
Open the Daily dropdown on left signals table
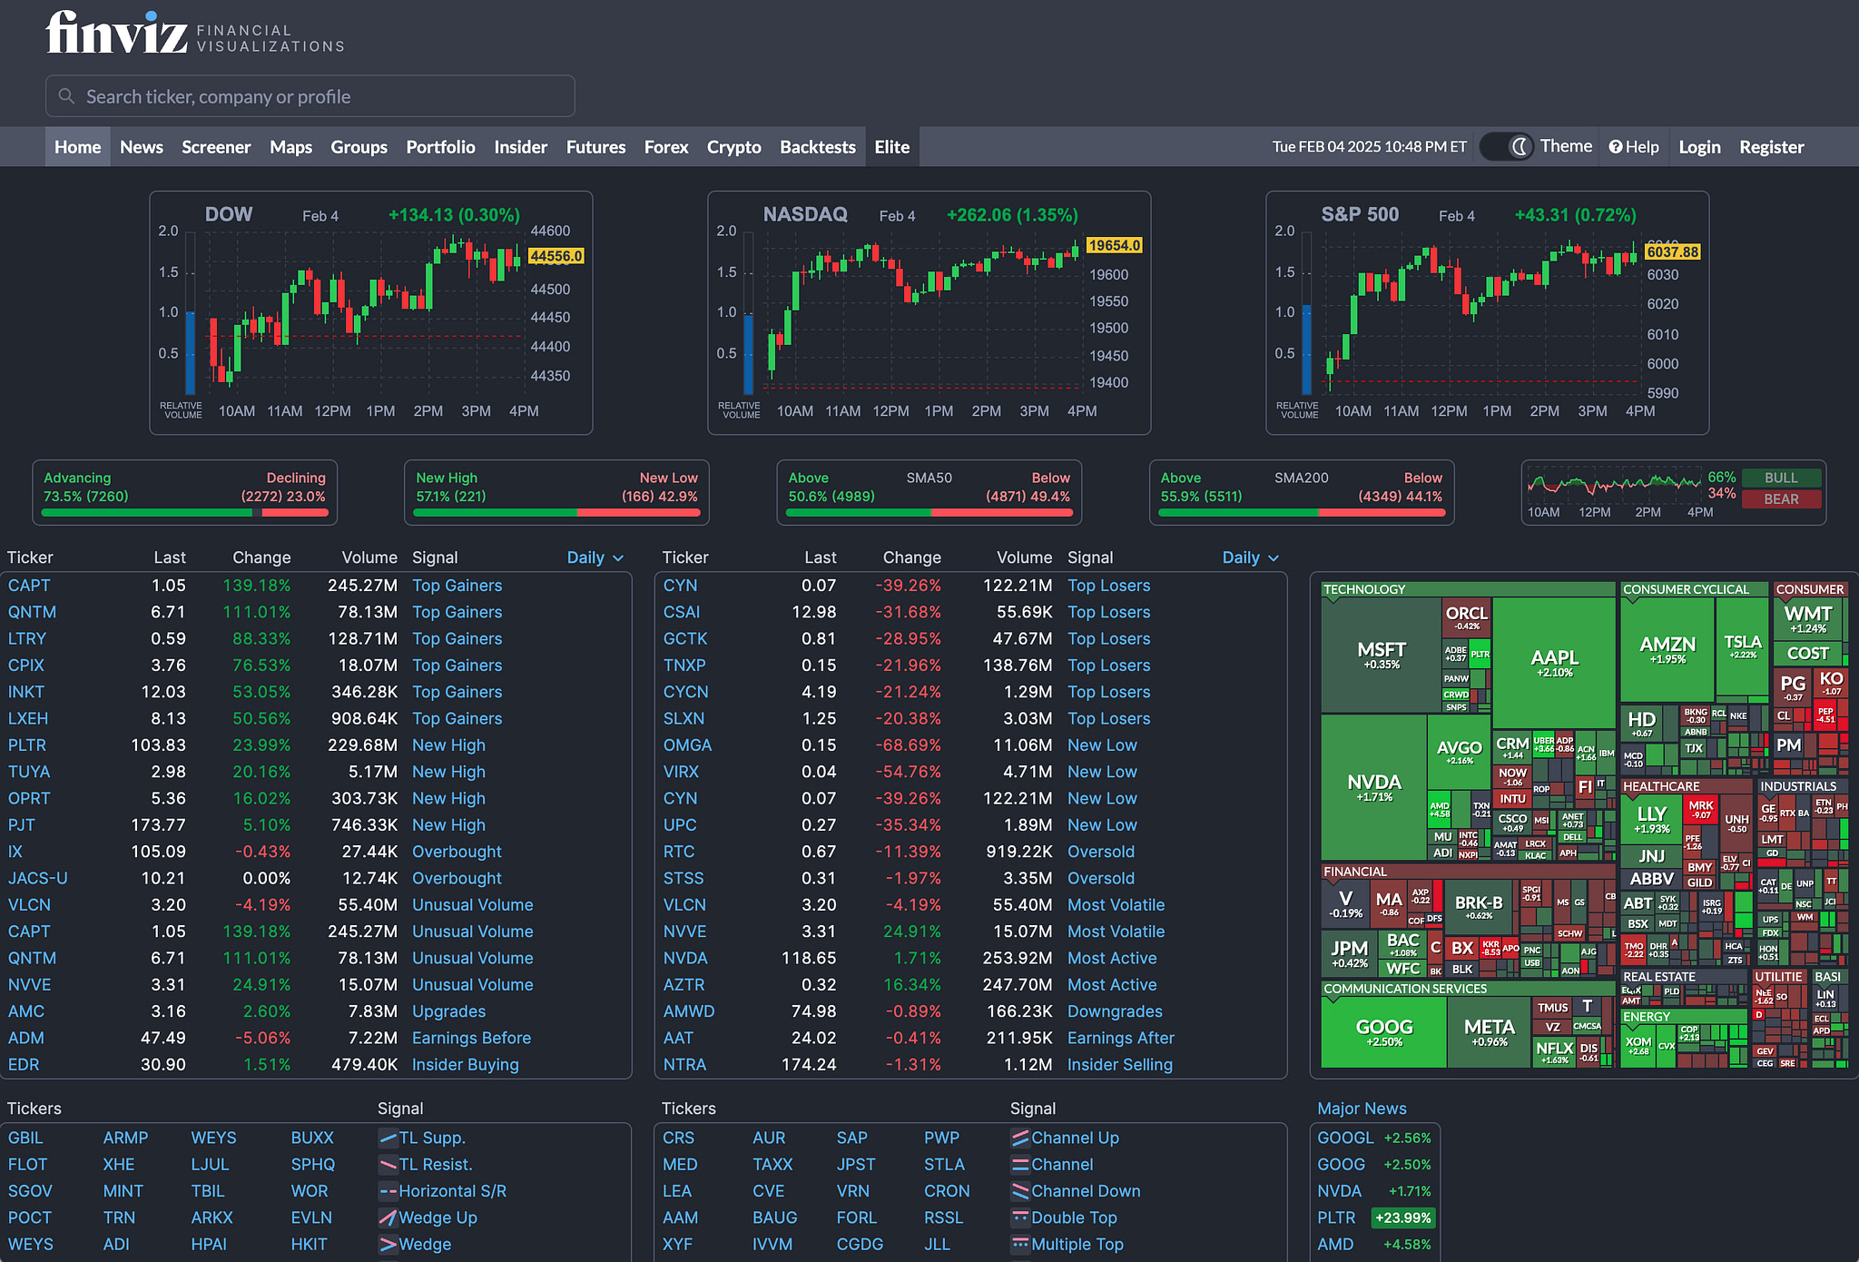pos(595,557)
